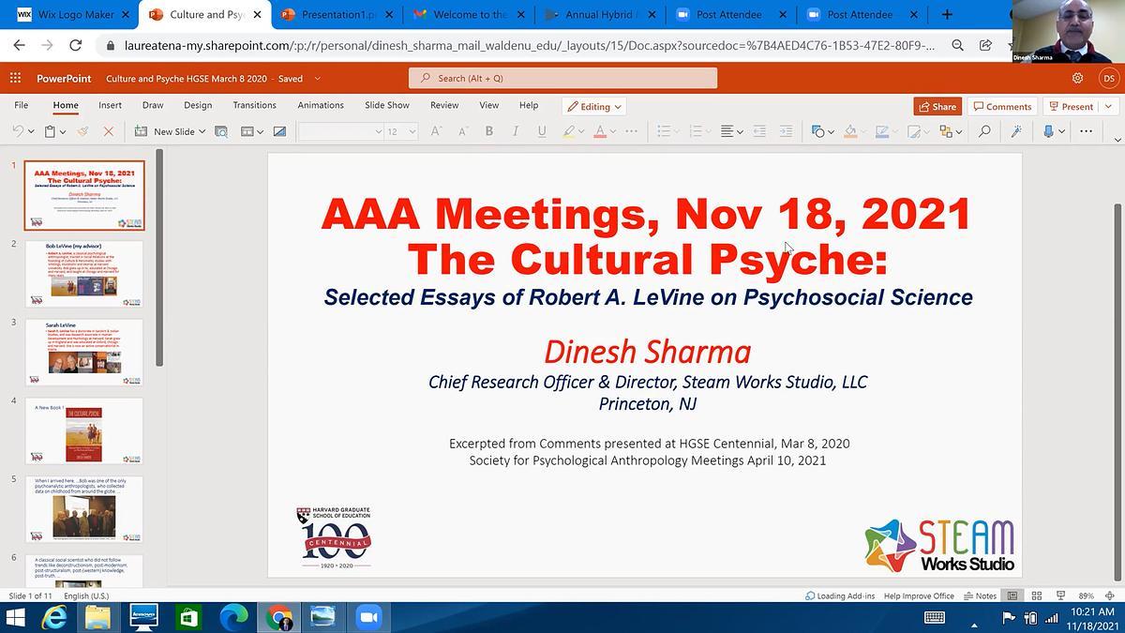Pick the text highlight color
Viewport: 1125px width, 633px height.
[569, 132]
